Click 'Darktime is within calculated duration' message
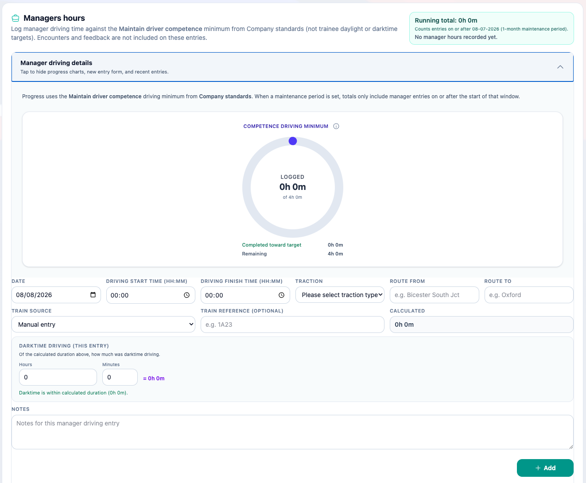This screenshot has height=483, width=586. tap(74, 393)
